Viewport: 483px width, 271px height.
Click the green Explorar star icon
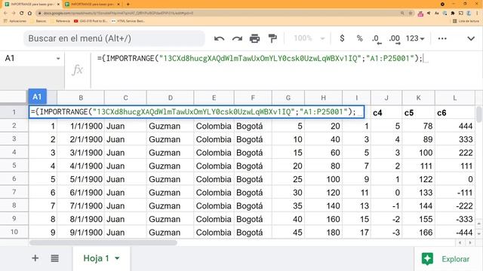click(427, 259)
